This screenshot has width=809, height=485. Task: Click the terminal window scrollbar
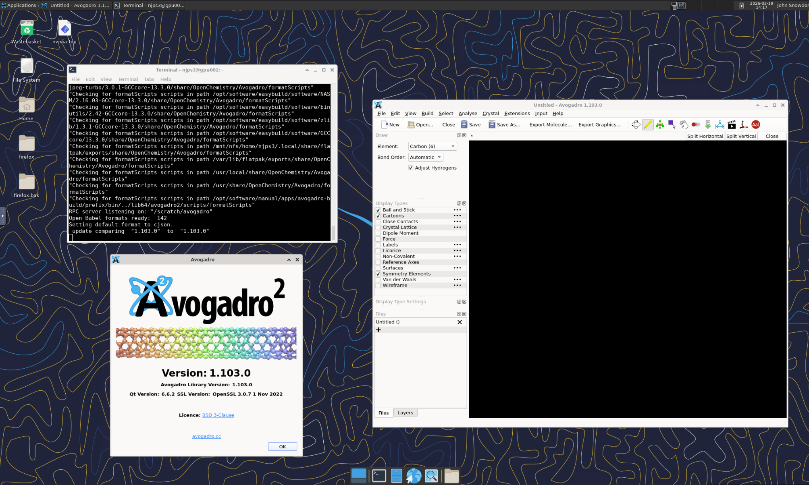(x=333, y=232)
